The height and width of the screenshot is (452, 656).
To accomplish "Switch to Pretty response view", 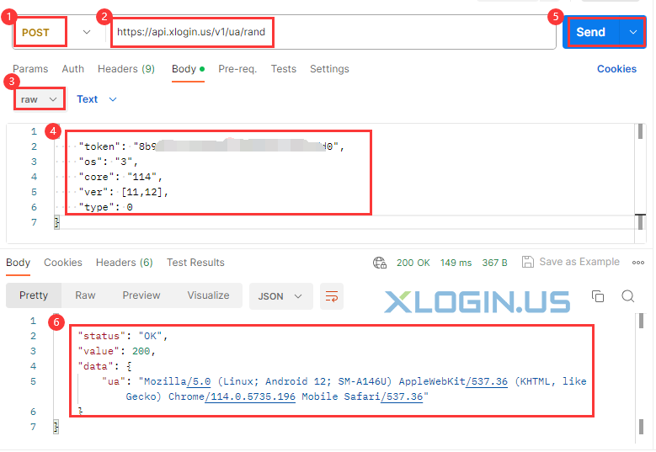I will point(34,295).
